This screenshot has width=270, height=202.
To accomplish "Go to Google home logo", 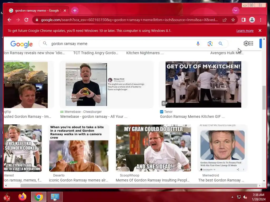I will (22, 44).
